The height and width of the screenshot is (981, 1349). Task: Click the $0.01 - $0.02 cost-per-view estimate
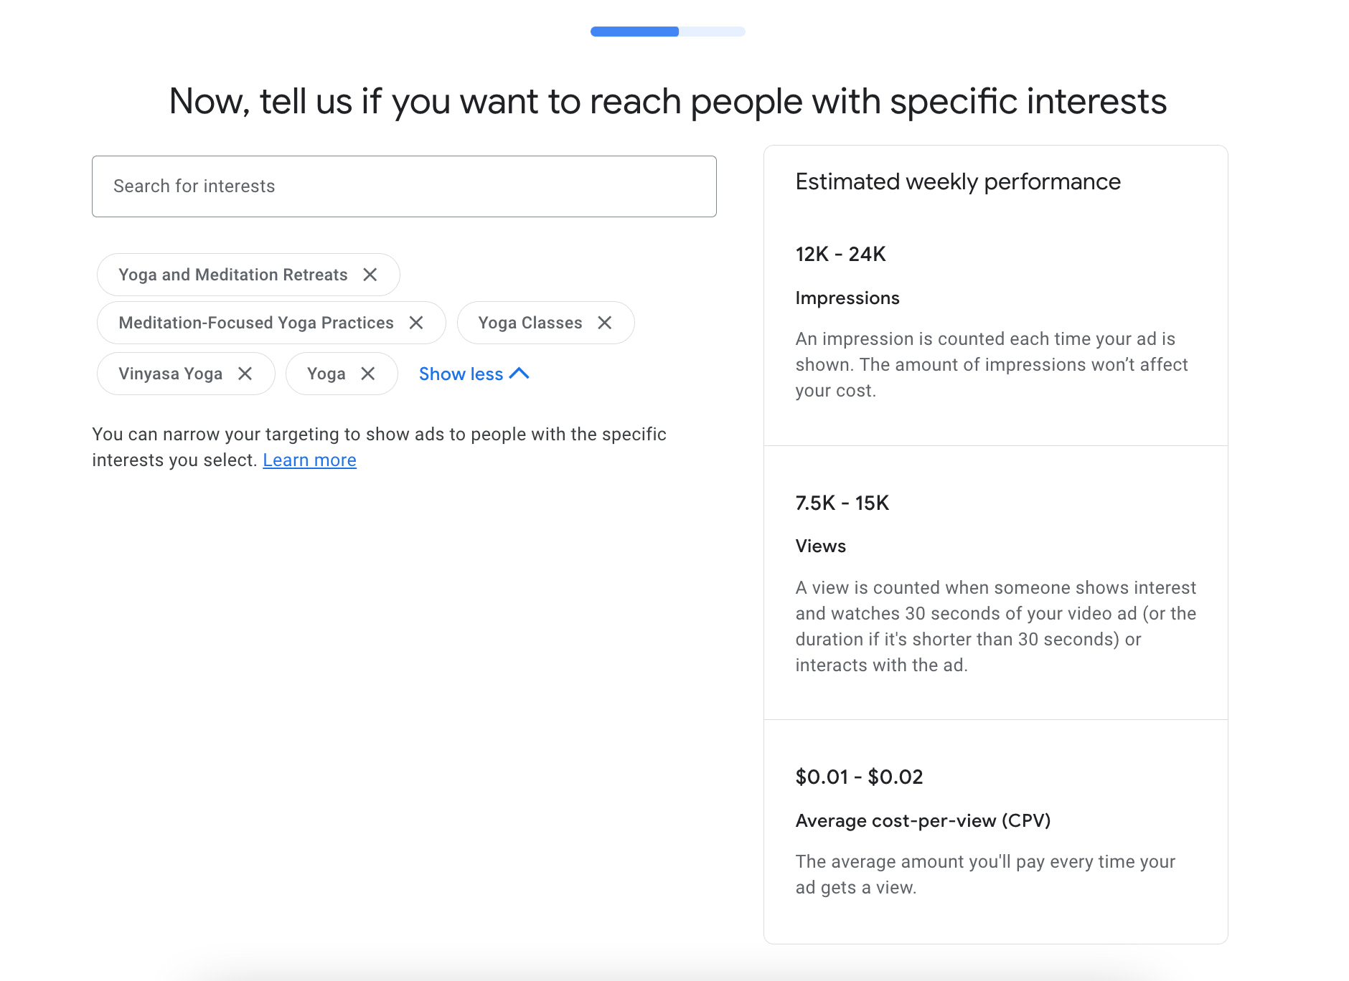point(859,777)
